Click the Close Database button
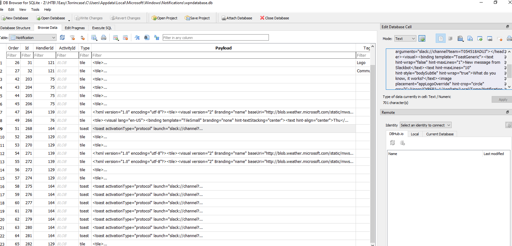512x246 pixels. [274, 18]
